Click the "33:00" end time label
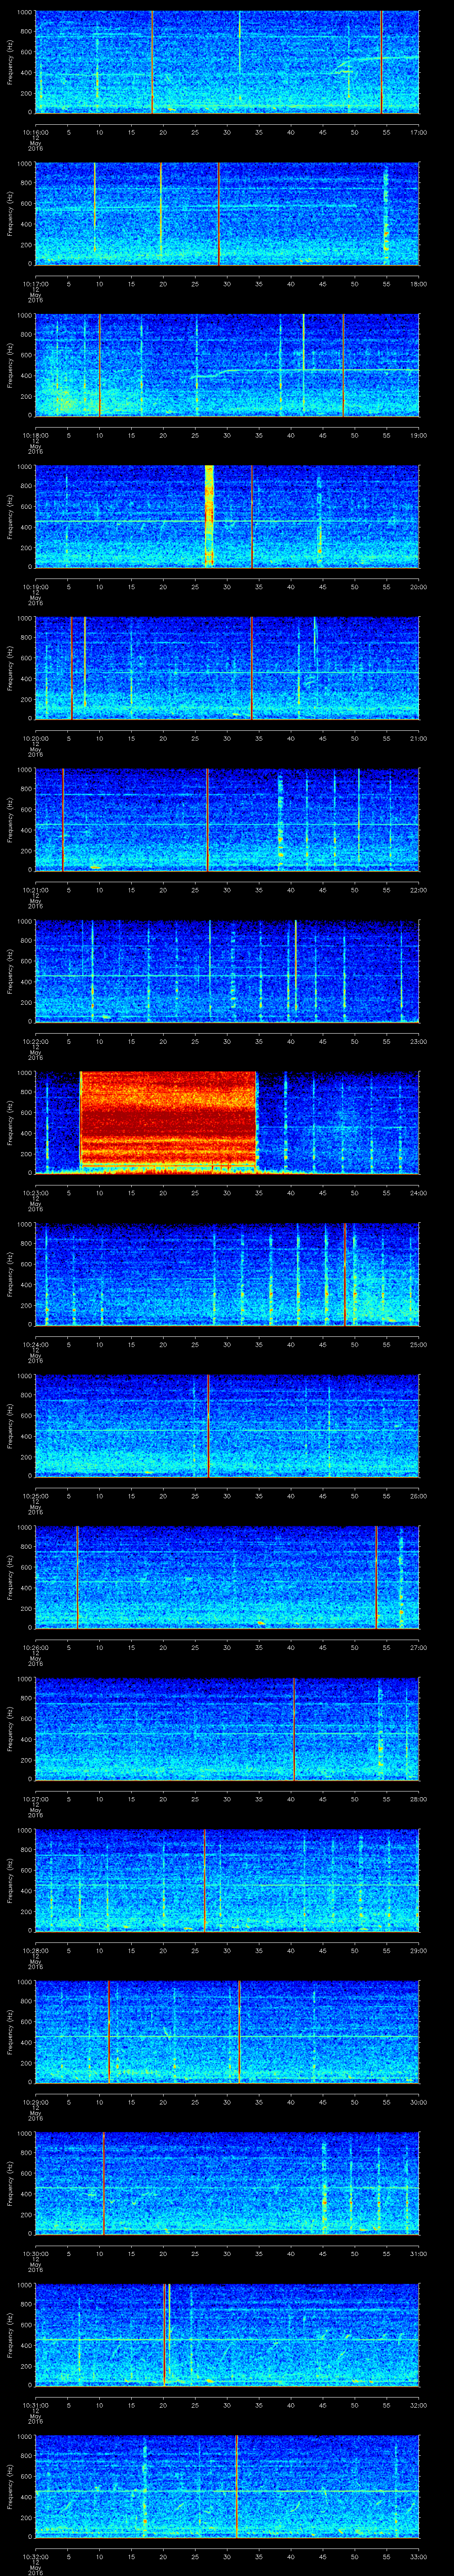Viewport: 454px width, 2576px height. 418,2556
